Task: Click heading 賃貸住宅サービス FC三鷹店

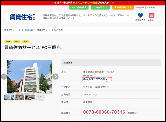Action: (33, 47)
